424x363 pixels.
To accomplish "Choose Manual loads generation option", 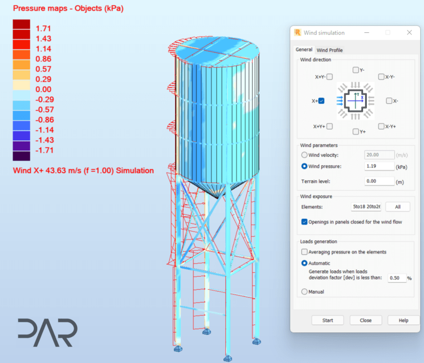I will pos(304,291).
